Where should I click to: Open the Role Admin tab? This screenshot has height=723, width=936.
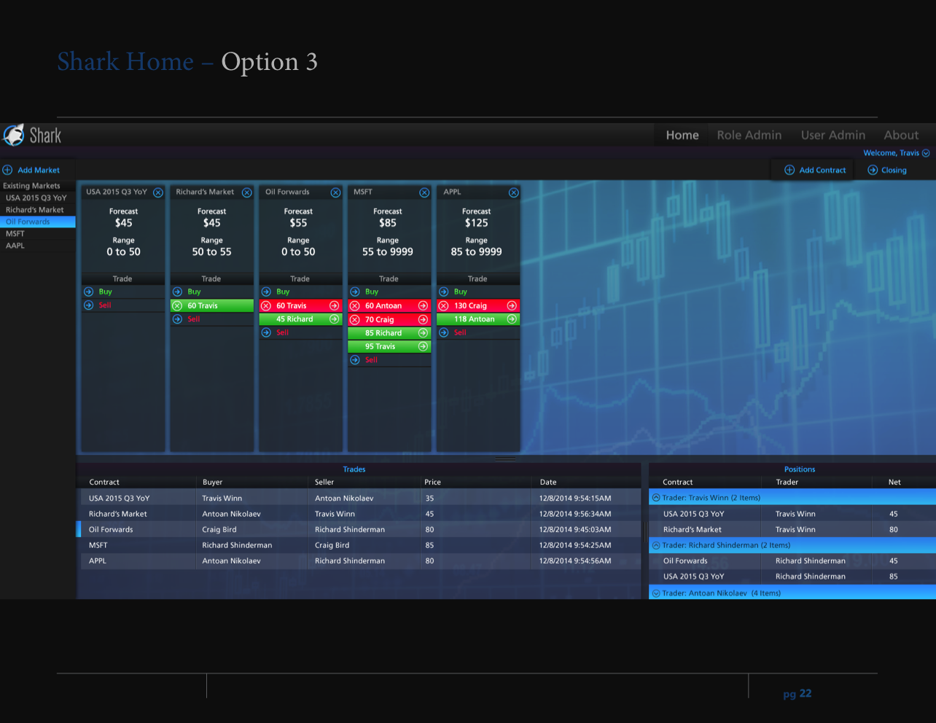(x=749, y=135)
